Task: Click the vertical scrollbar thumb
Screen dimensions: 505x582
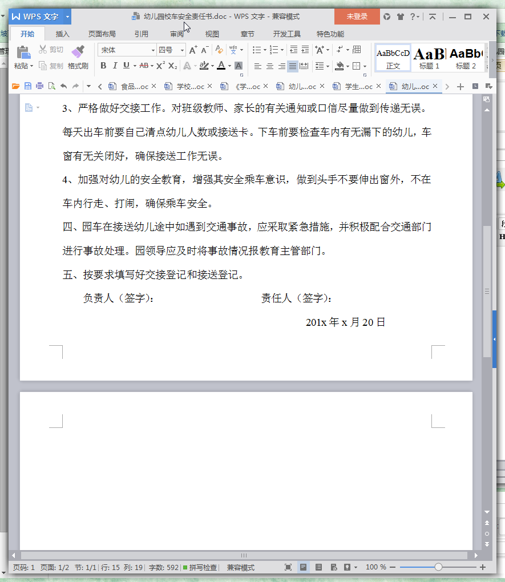Action: point(487,292)
